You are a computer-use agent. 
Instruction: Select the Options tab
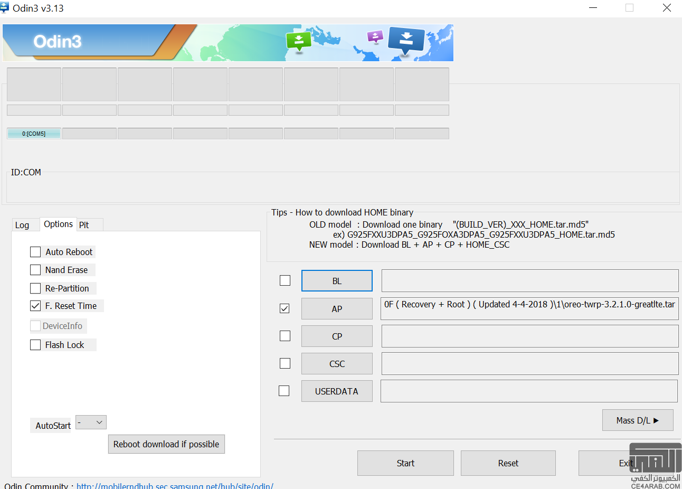58,224
